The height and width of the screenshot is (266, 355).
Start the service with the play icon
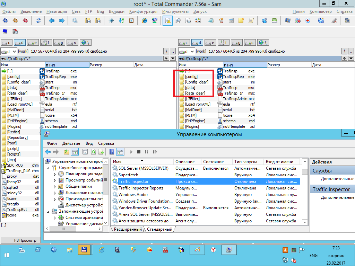pos(131,152)
